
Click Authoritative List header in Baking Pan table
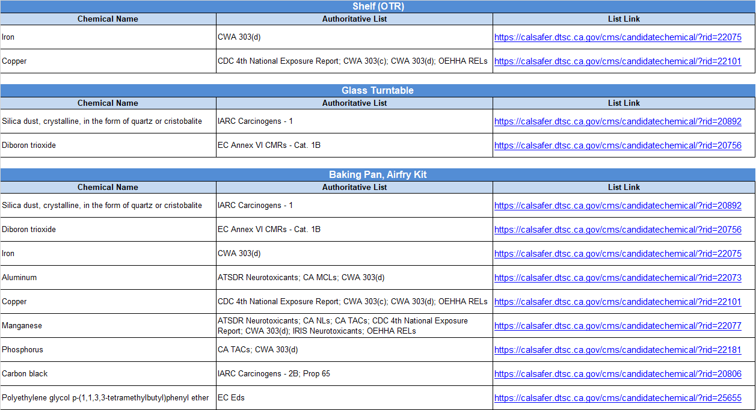355,187
